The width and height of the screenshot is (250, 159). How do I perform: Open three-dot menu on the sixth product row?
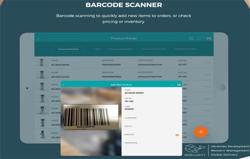pos(208,123)
